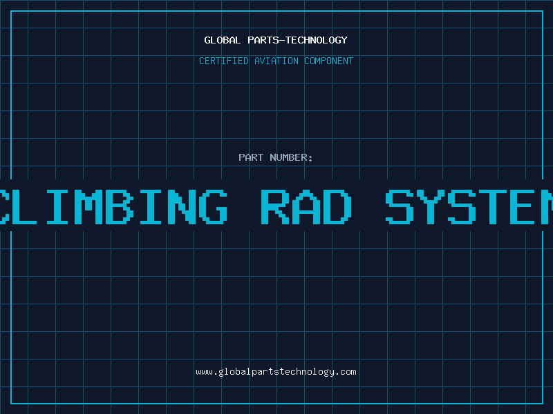The image size is (553, 414).
Task: Click the top-left corner of the cyan border
Action: point(11,11)
